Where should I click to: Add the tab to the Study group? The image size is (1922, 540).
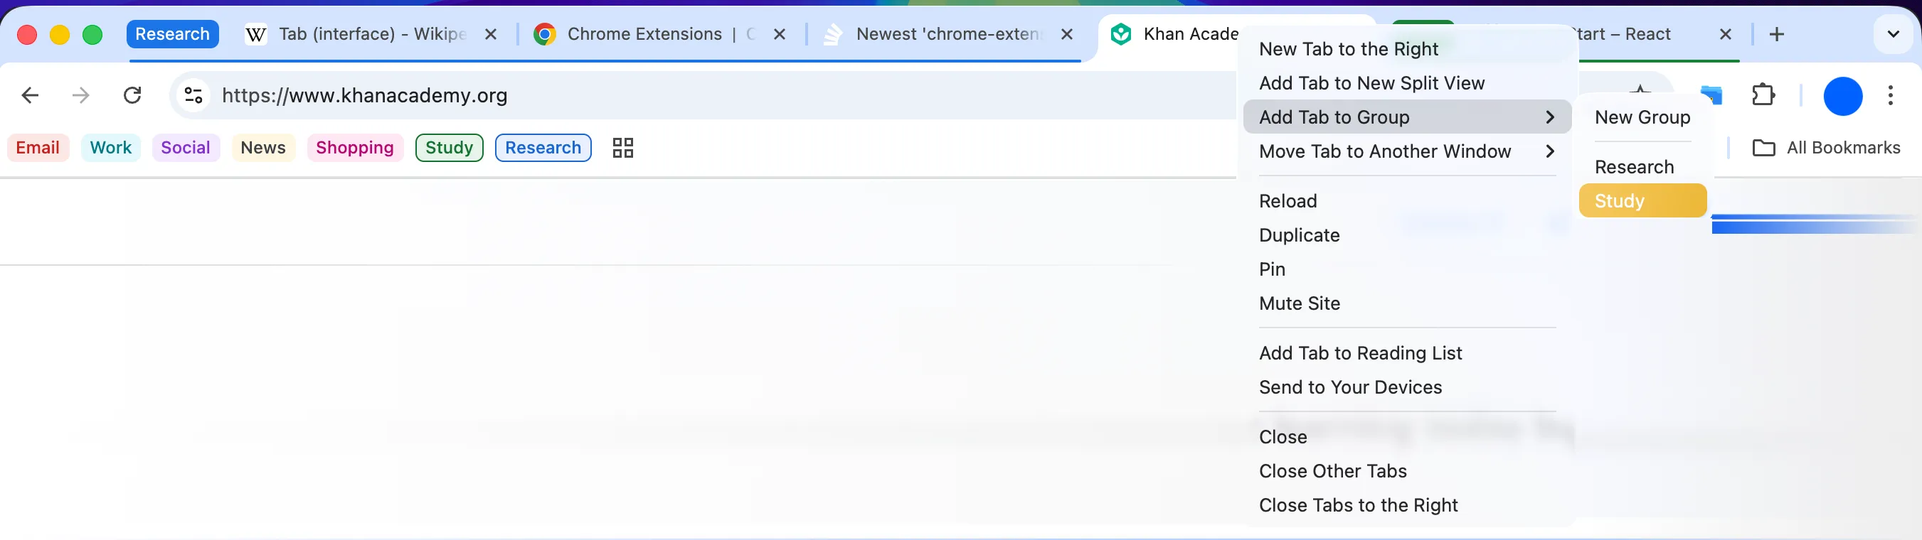point(1642,201)
